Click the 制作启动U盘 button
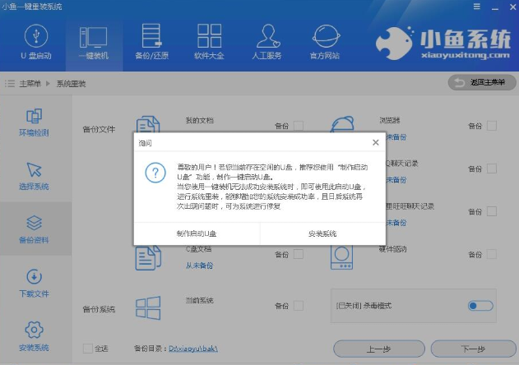Image resolution: width=519 pixels, height=365 pixels. click(x=197, y=233)
